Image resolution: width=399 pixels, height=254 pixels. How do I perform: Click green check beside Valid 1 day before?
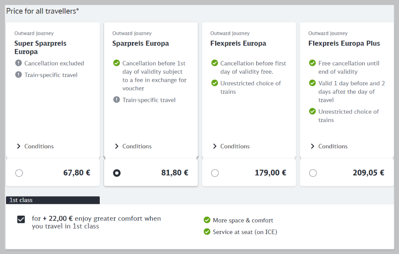coord(312,83)
